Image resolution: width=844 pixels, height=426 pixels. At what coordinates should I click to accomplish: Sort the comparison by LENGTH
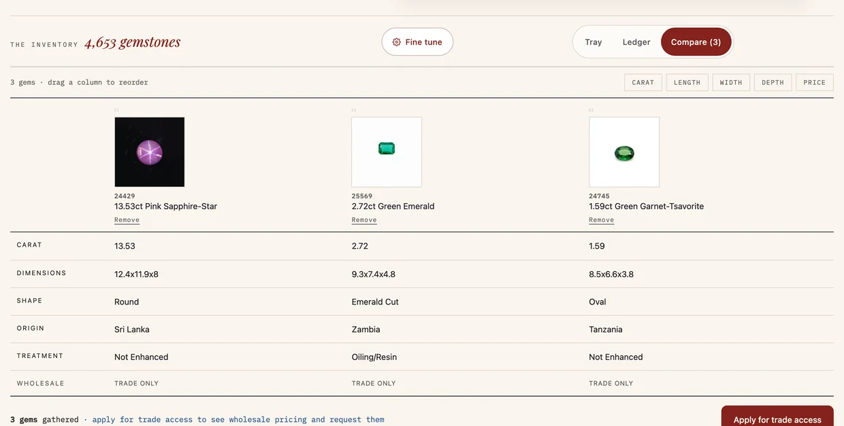tap(687, 82)
